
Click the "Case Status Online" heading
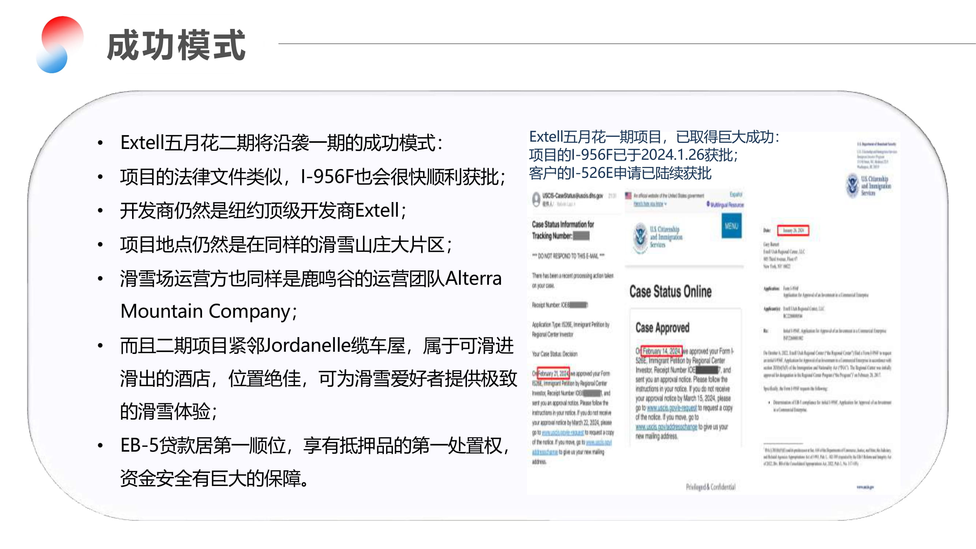click(x=670, y=291)
